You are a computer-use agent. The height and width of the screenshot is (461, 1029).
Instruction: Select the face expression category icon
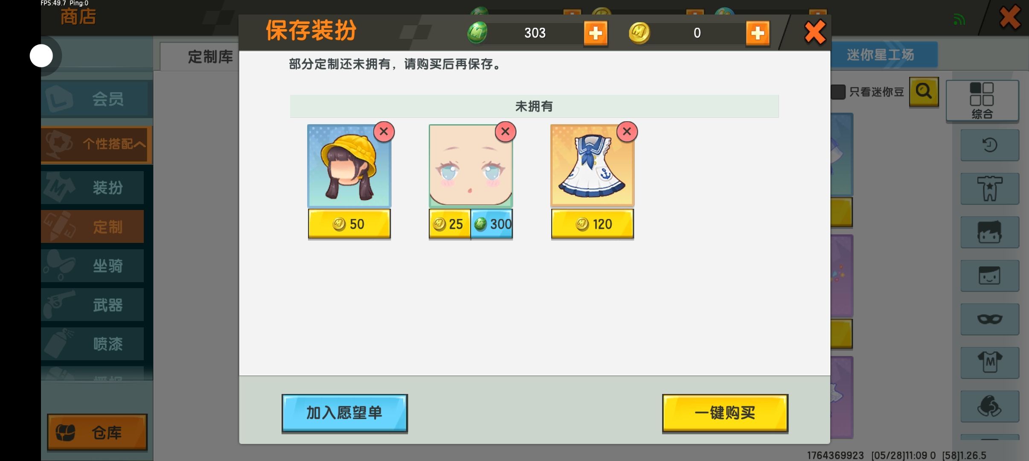click(x=990, y=276)
